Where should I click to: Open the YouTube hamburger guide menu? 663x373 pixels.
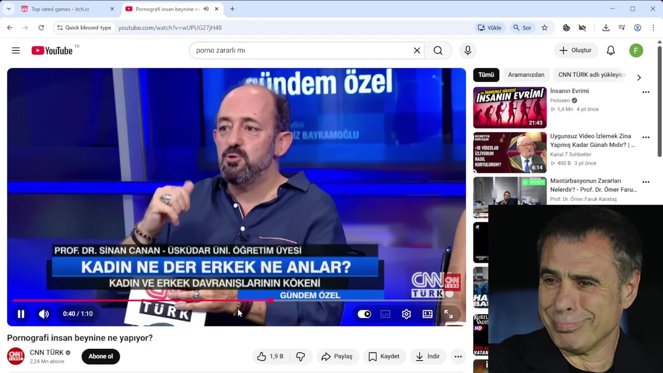(x=16, y=50)
